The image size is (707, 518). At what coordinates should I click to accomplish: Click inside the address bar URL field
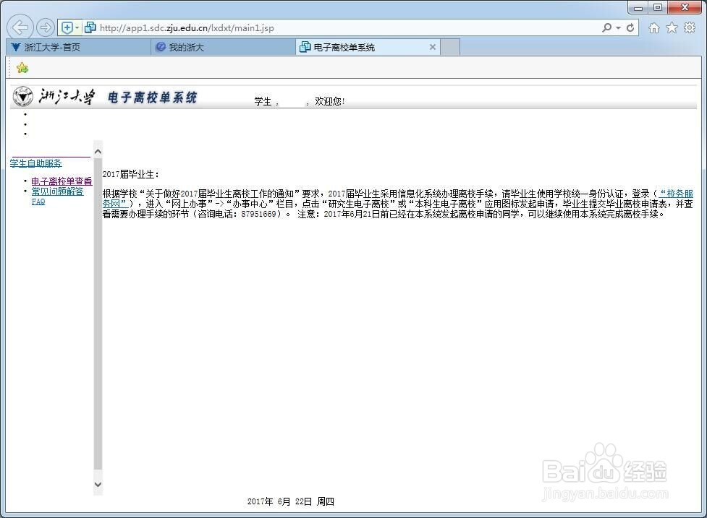coord(289,27)
